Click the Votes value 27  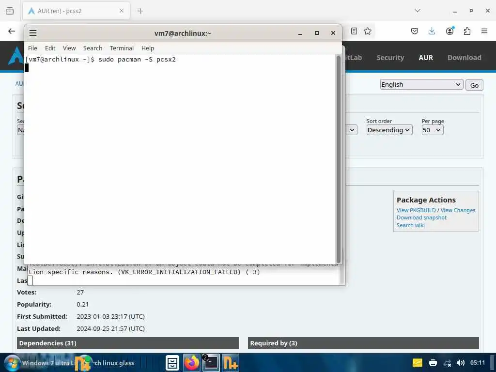pyautogui.click(x=80, y=292)
